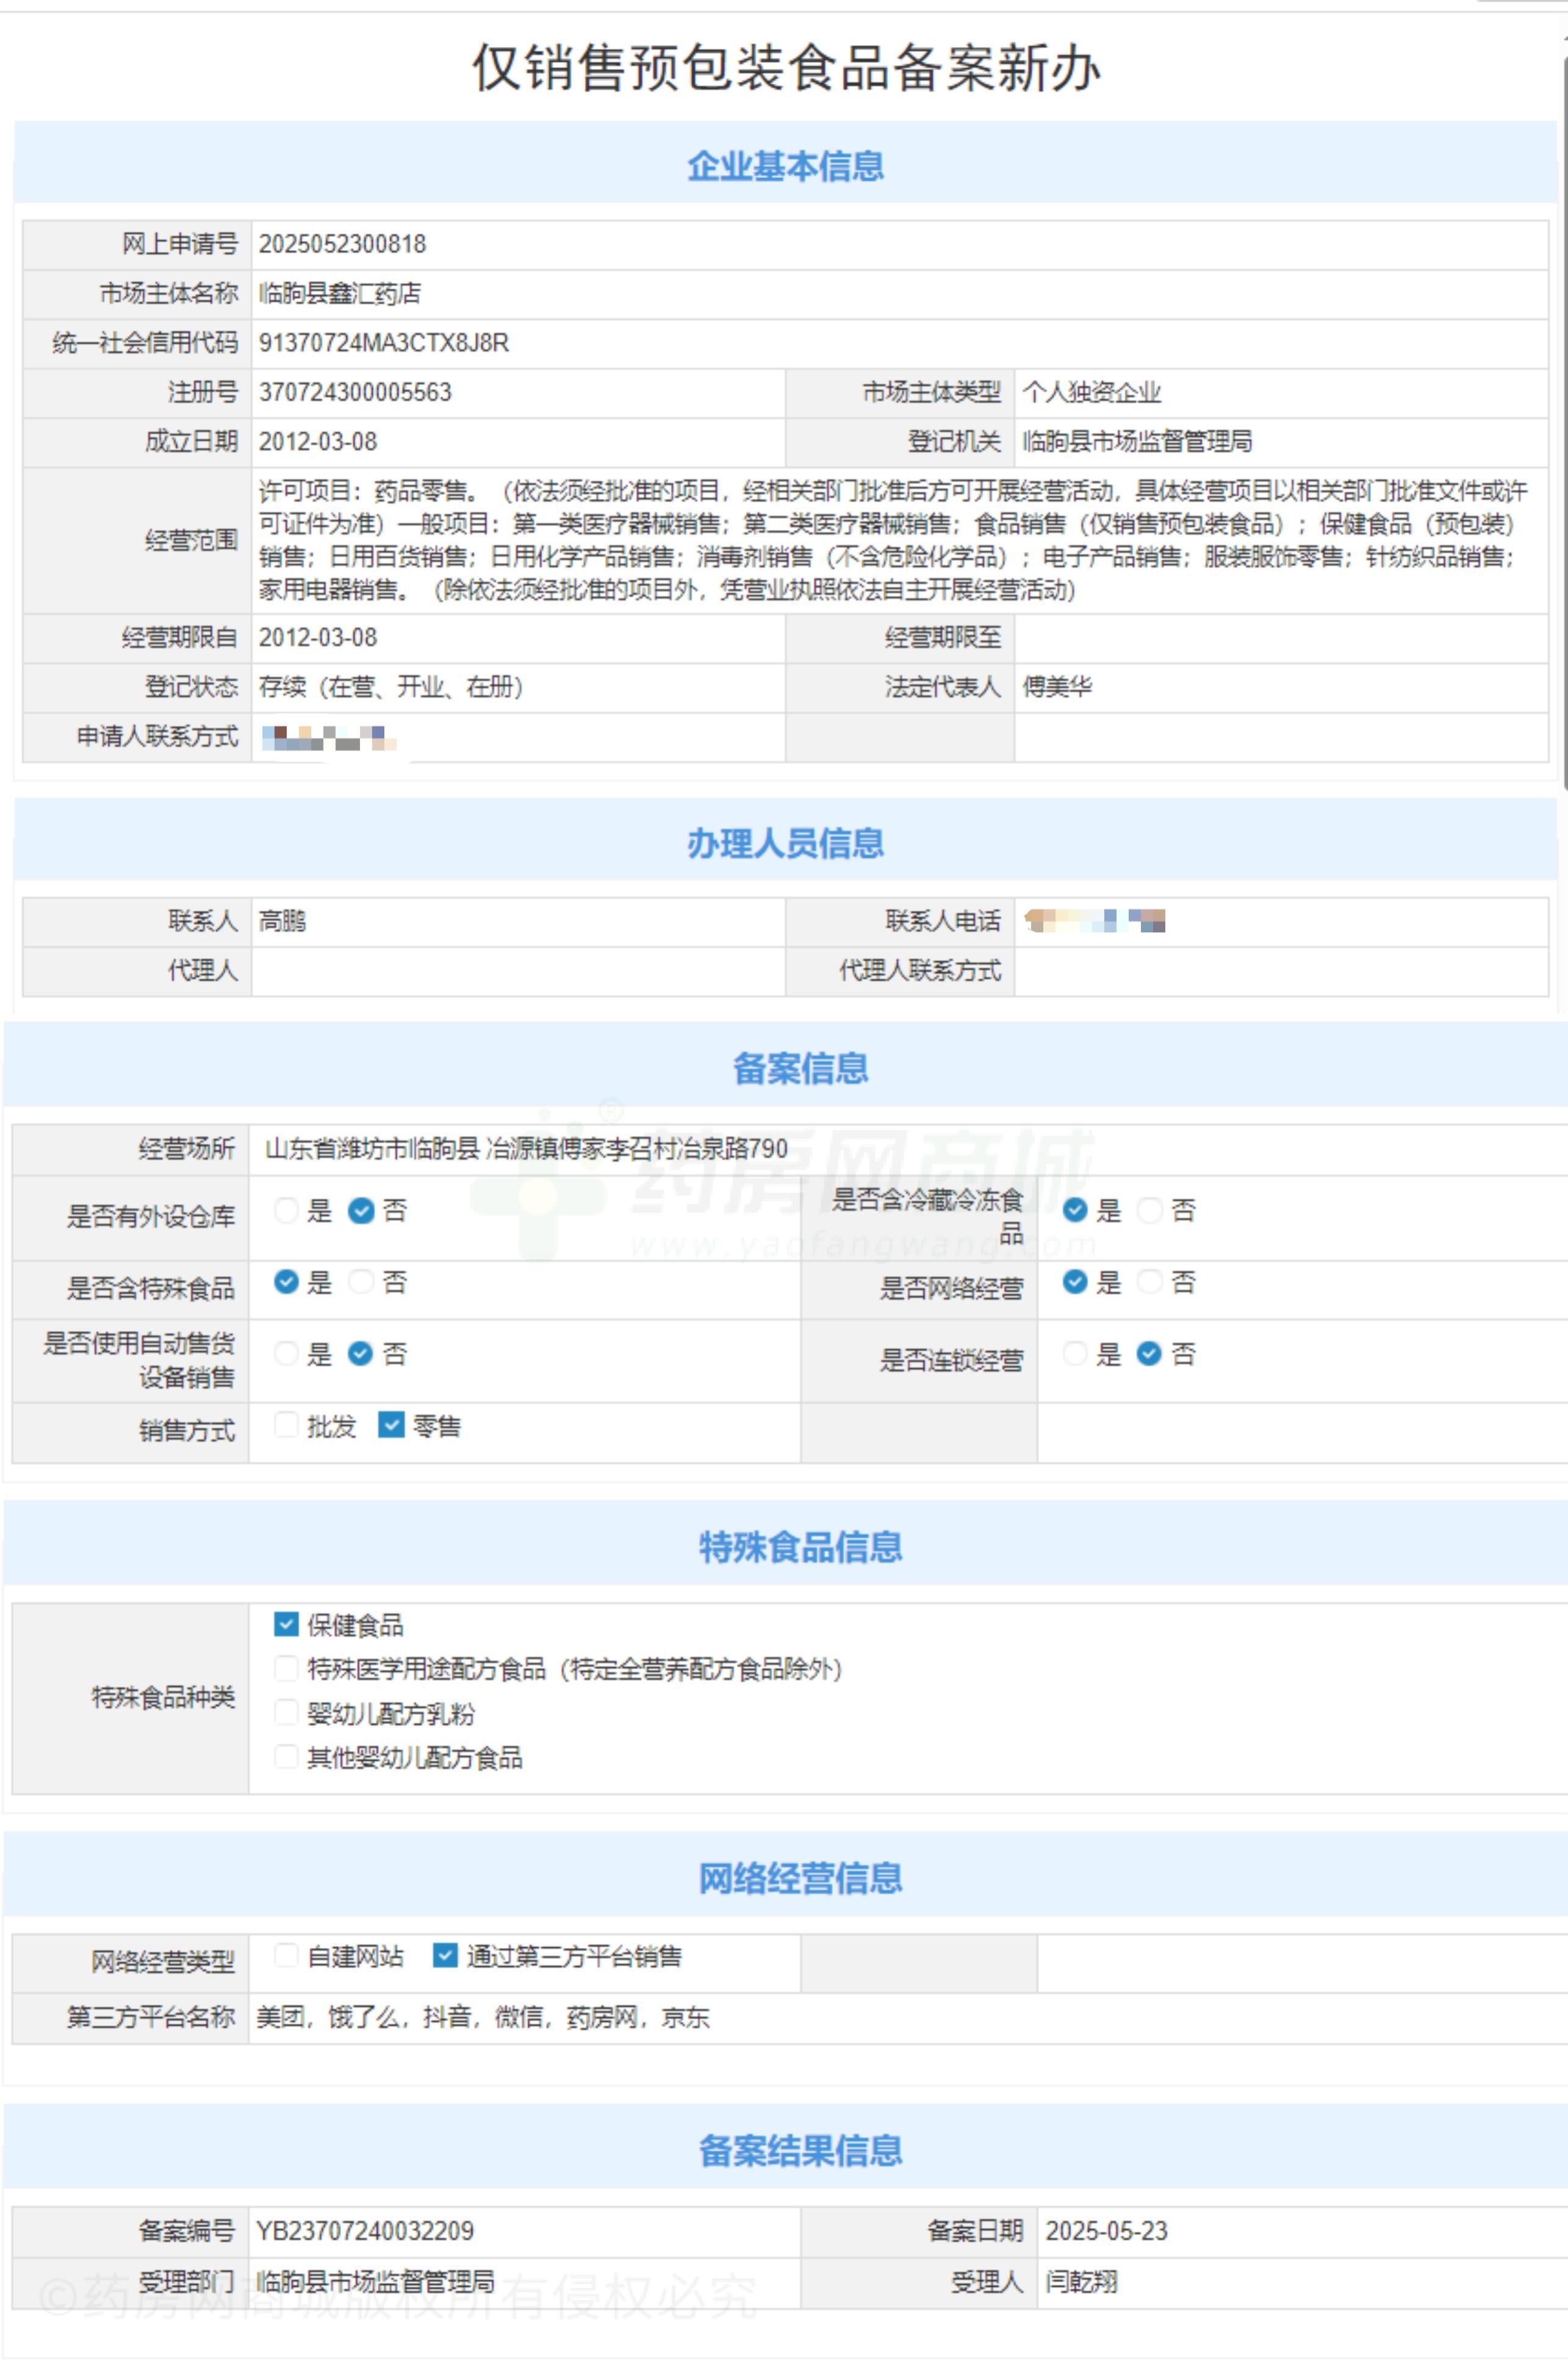Click 受理人 name 闫乾翔
This screenshot has width=1568, height=2361.
point(1081,2282)
